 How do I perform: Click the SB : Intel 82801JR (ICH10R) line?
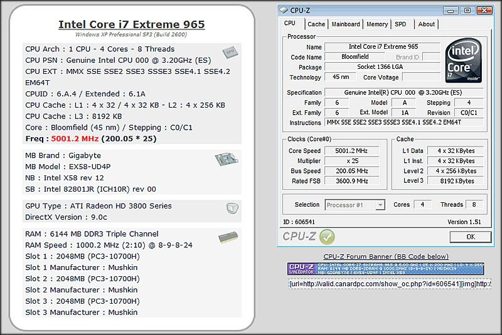[x=90, y=189]
